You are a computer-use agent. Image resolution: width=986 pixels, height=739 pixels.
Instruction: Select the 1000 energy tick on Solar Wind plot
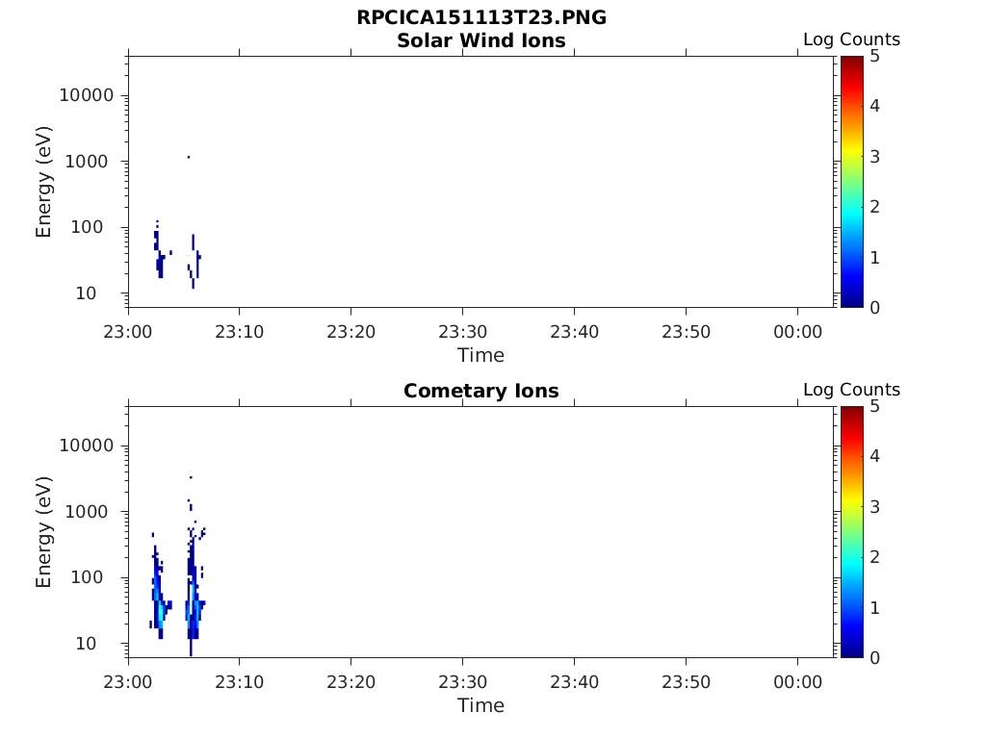point(87,162)
